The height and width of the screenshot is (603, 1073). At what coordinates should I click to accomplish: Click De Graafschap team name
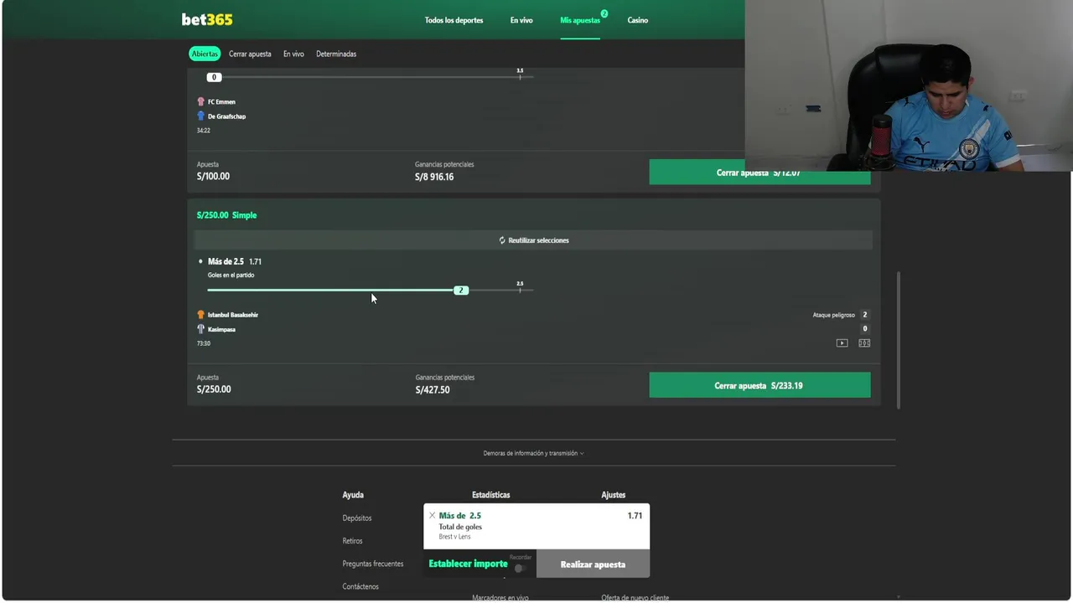226,116
